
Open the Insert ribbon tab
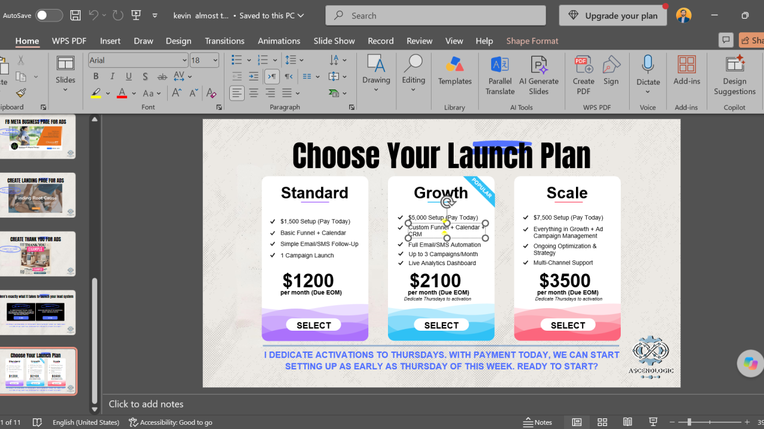tap(110, 41)
